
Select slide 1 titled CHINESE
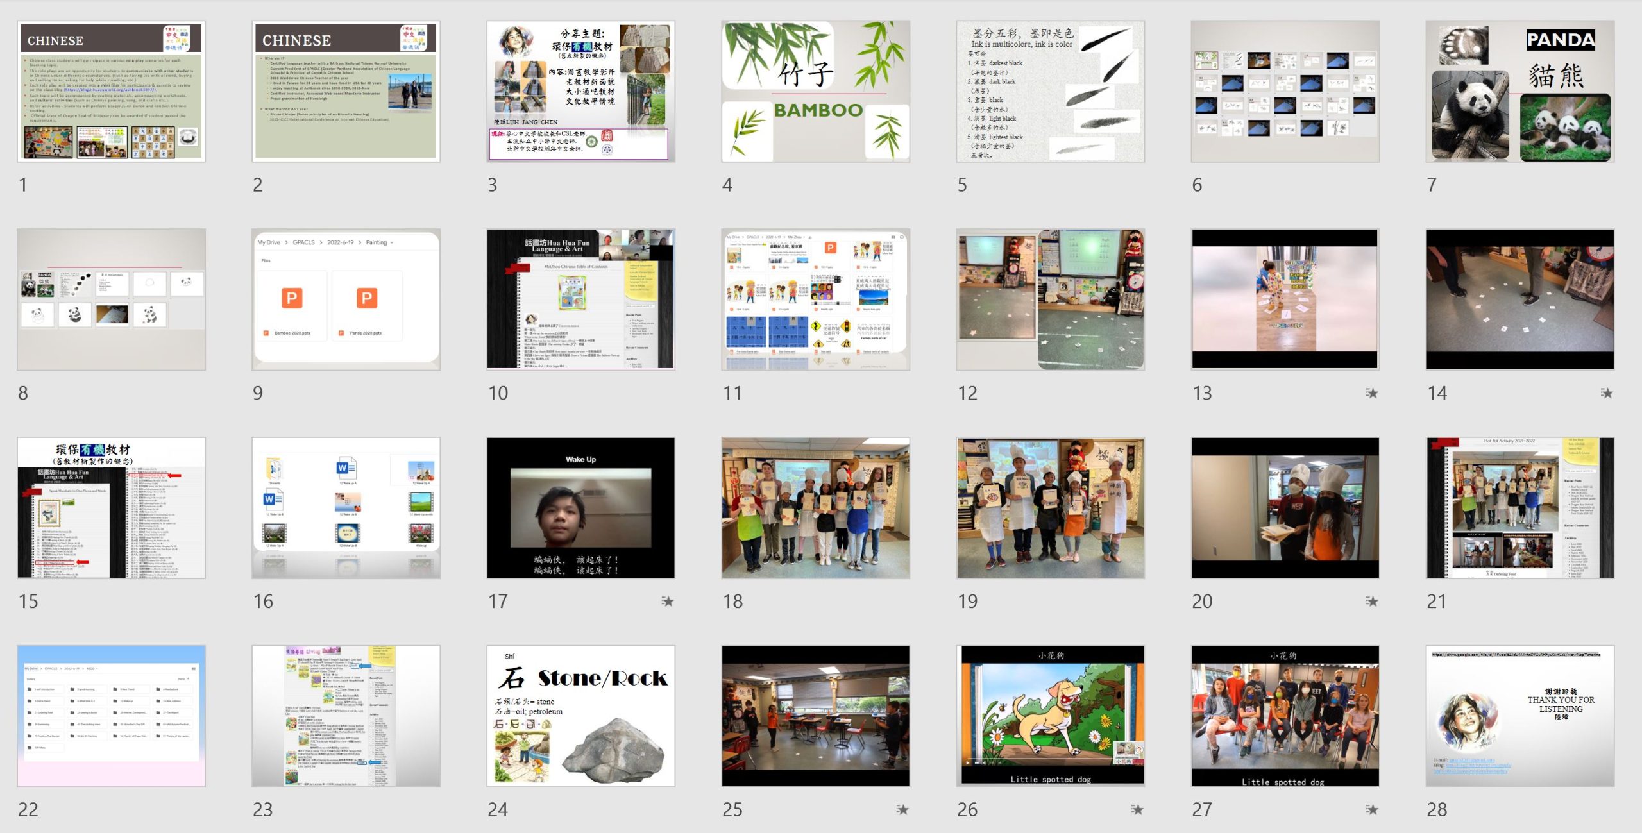tap(111, 91)
